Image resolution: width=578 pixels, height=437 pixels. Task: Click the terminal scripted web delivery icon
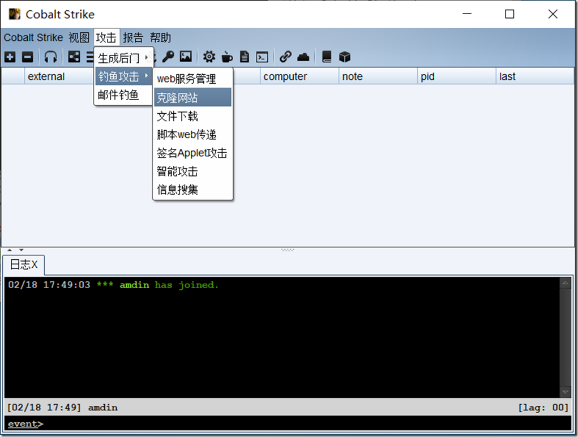pyautogui.click(x=262, y=57)
